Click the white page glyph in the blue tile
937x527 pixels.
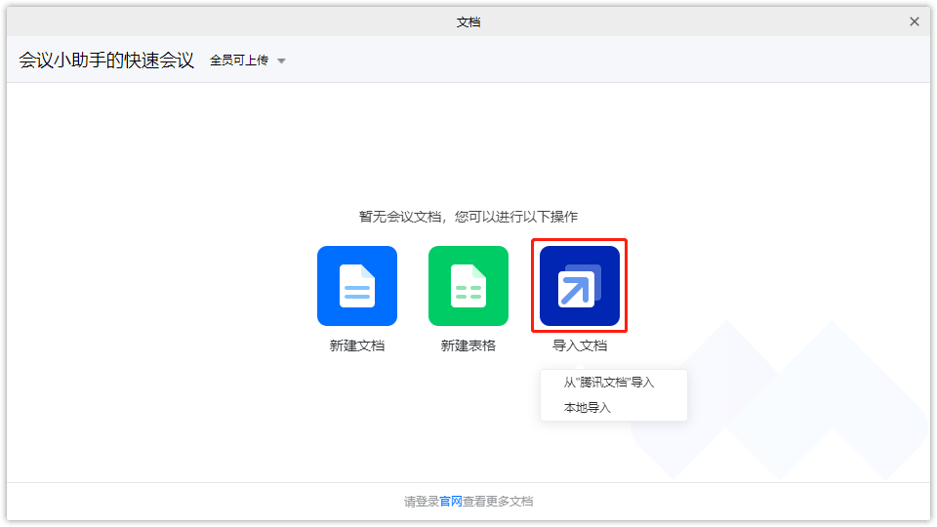coord(356,286)
